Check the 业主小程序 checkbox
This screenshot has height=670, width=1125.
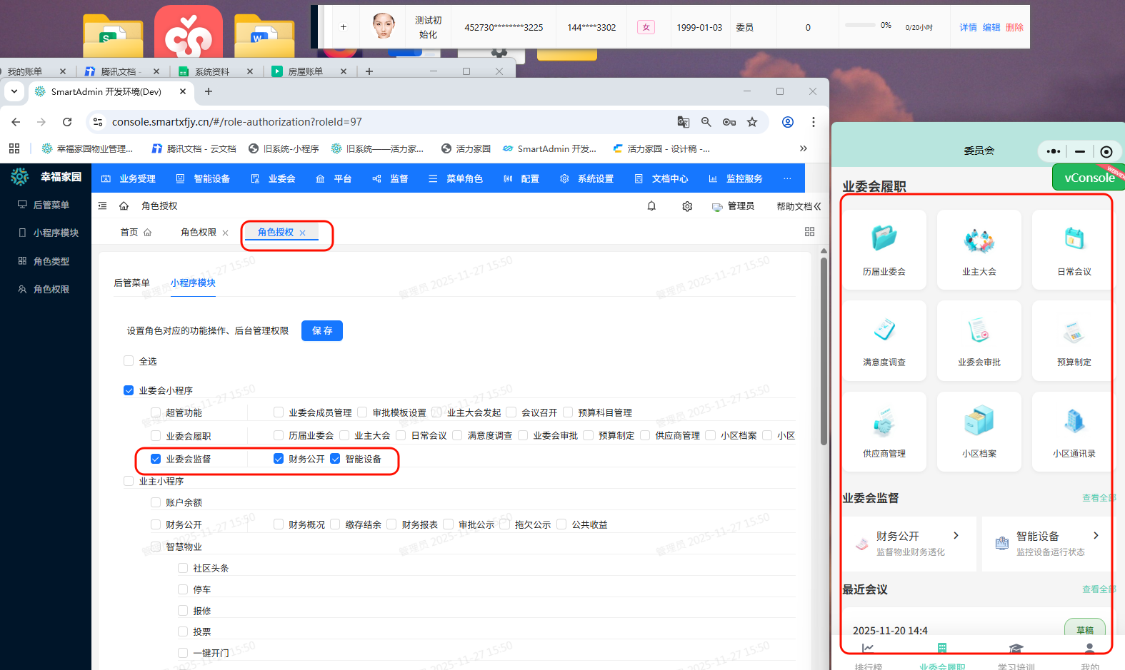129,481
